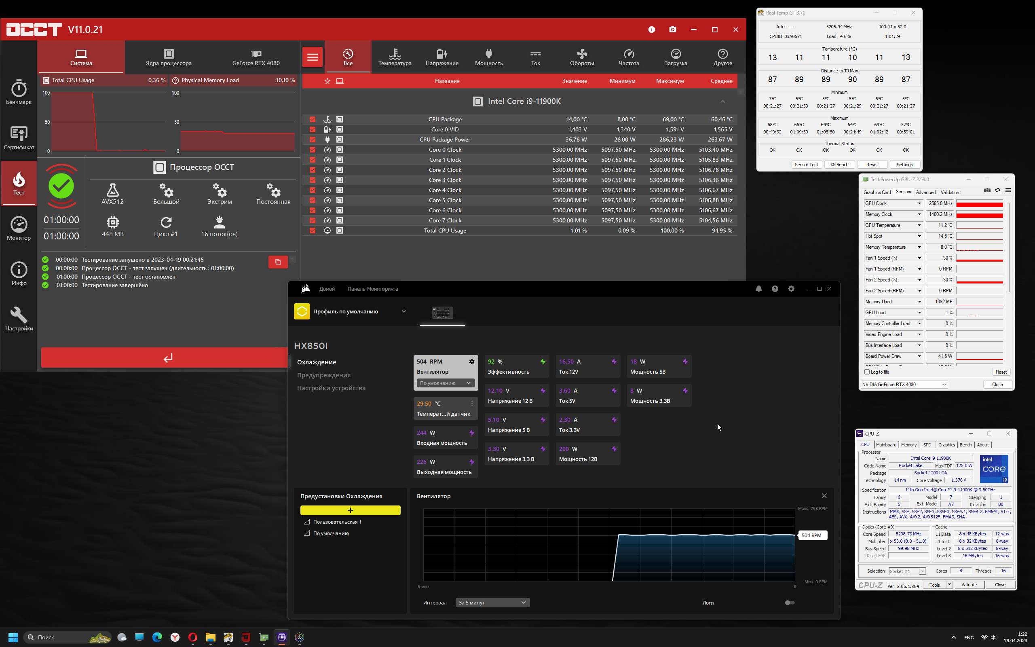The width and height of the screenshot is (1035, 647).
Task: Click the OCCT screenshot camera icon
Action: coord(673,30)
